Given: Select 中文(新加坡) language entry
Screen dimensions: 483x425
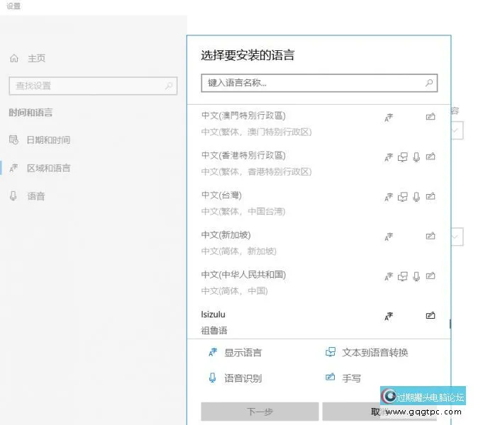Looking at the screenshot, I should tap(318, 243).
